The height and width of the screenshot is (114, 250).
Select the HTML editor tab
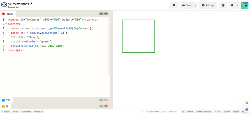tap(7, 14)
